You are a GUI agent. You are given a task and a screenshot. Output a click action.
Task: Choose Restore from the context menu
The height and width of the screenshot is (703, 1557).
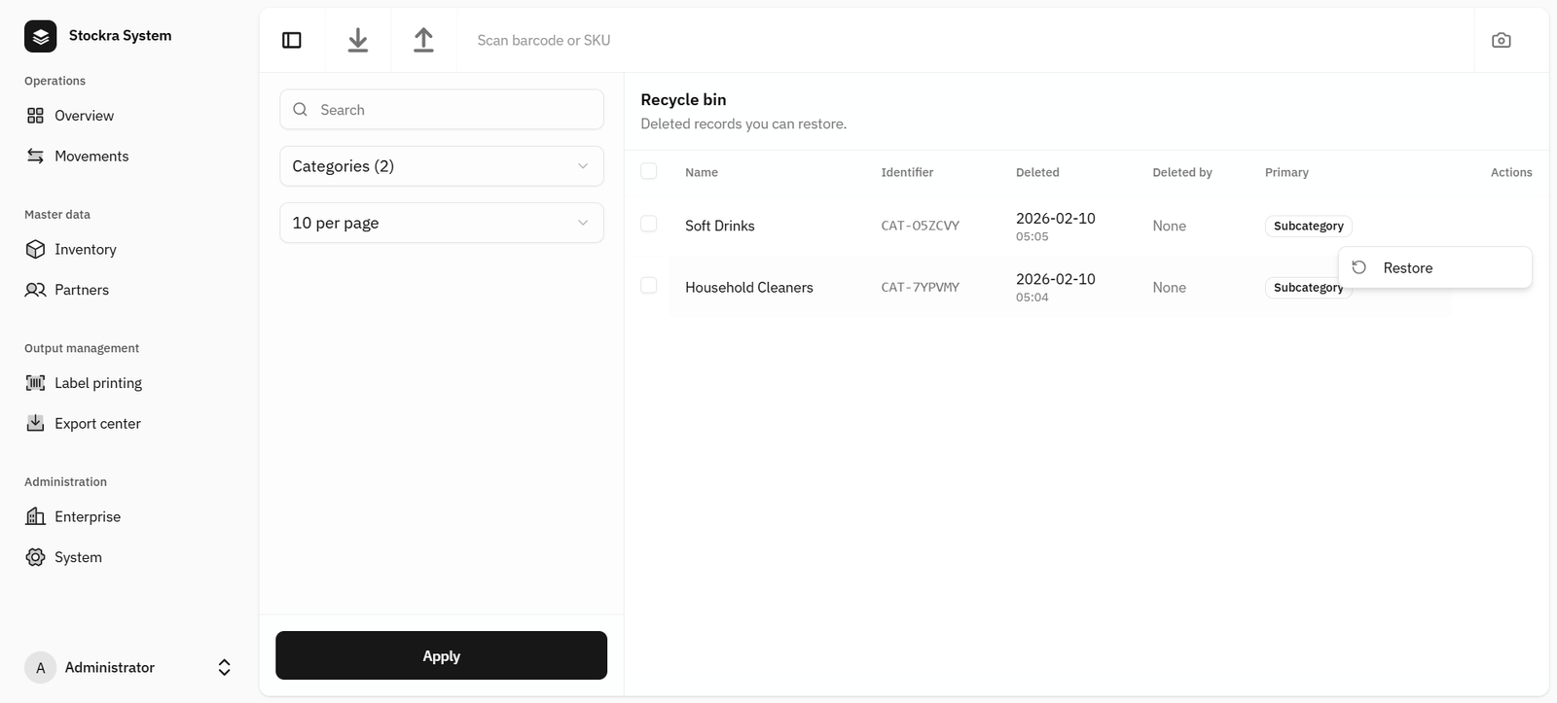point(1407,268)
